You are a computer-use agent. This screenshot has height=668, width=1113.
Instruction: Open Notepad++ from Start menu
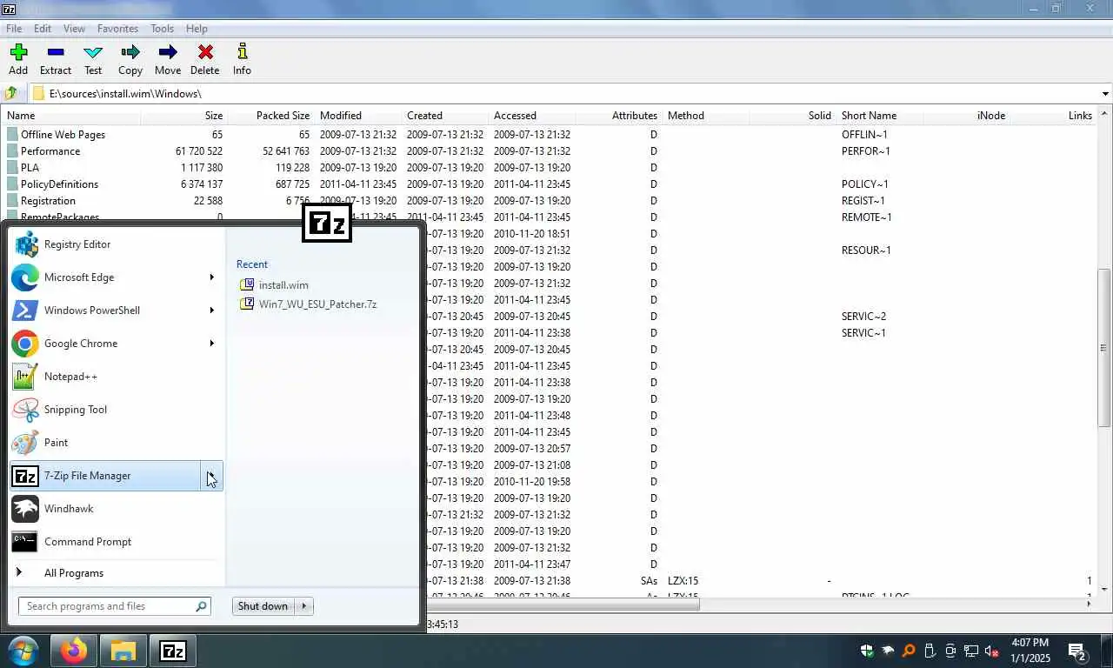(116, 377)
